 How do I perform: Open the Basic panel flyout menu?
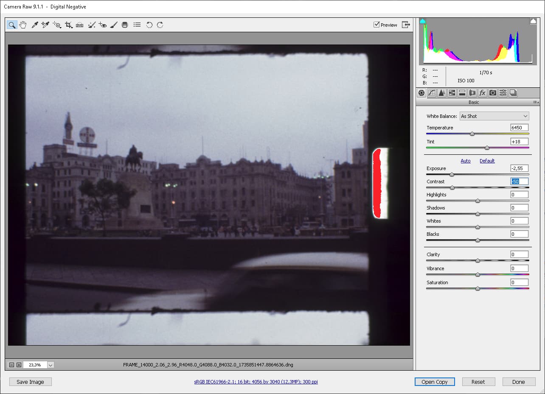[536, 102]
